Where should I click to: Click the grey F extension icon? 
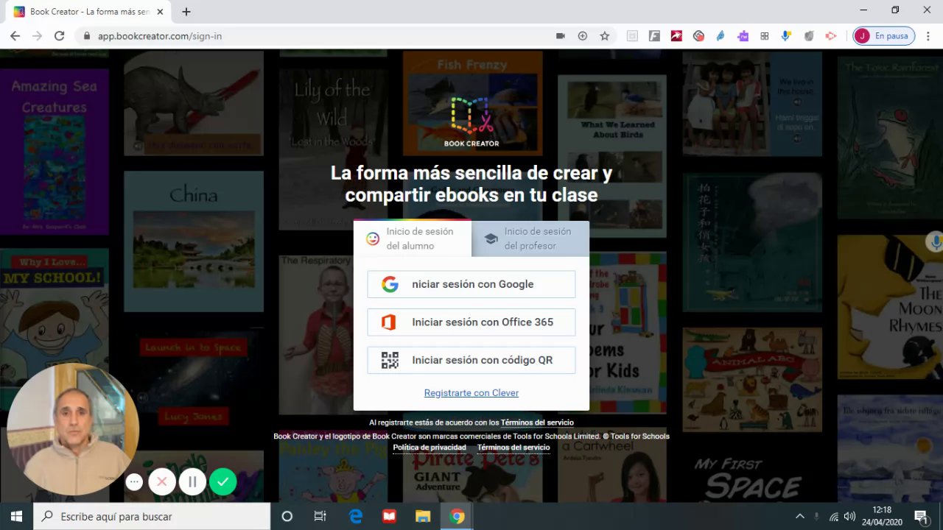(654, 36)
